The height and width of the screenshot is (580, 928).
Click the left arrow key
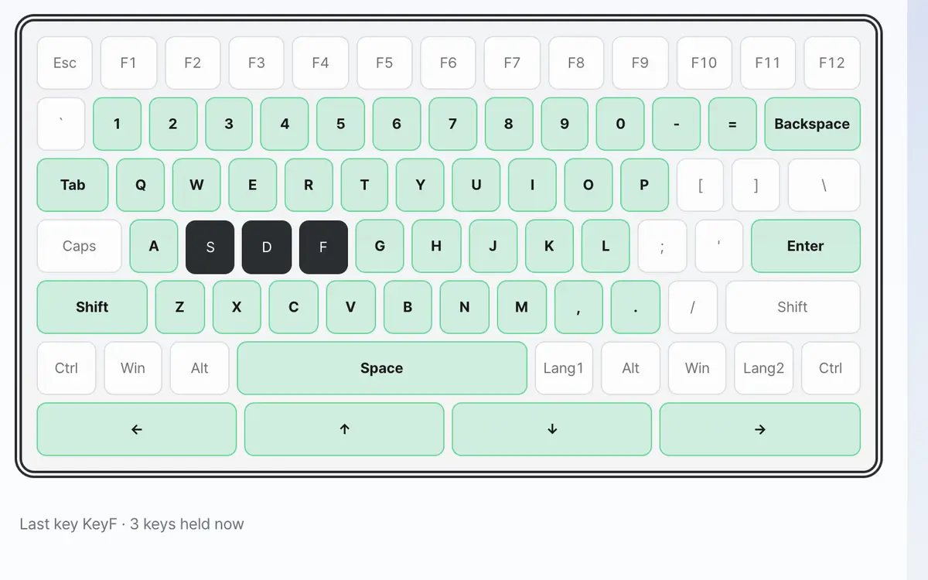click(x=137, y=429)
